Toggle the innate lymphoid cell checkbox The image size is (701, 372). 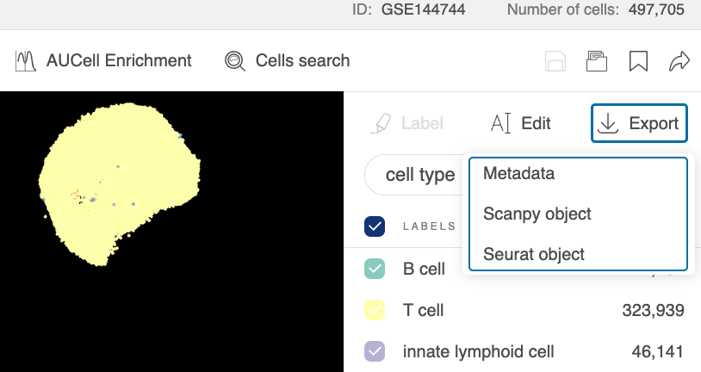(375, 351)
